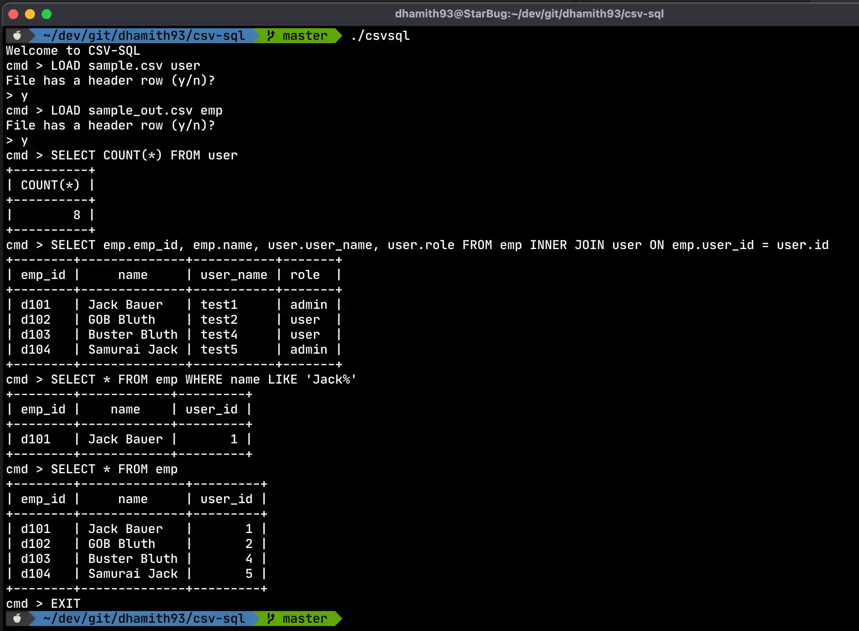Click the Apple logo in top prompt
The height and width of the screenshot is (631, 859).
click(x=17, y=36)
